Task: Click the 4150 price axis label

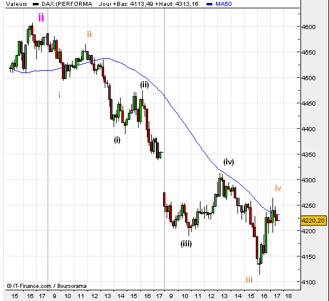Action: pyautogui.click(x=308, y=257)
